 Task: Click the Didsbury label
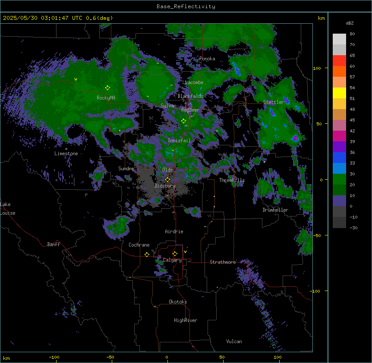tap(165, 186)
